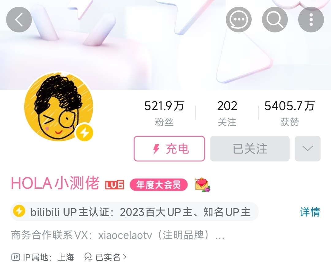Toggle the 已关注 follow button
Viewport: 331px width, 274px height.
pos(250,149)
